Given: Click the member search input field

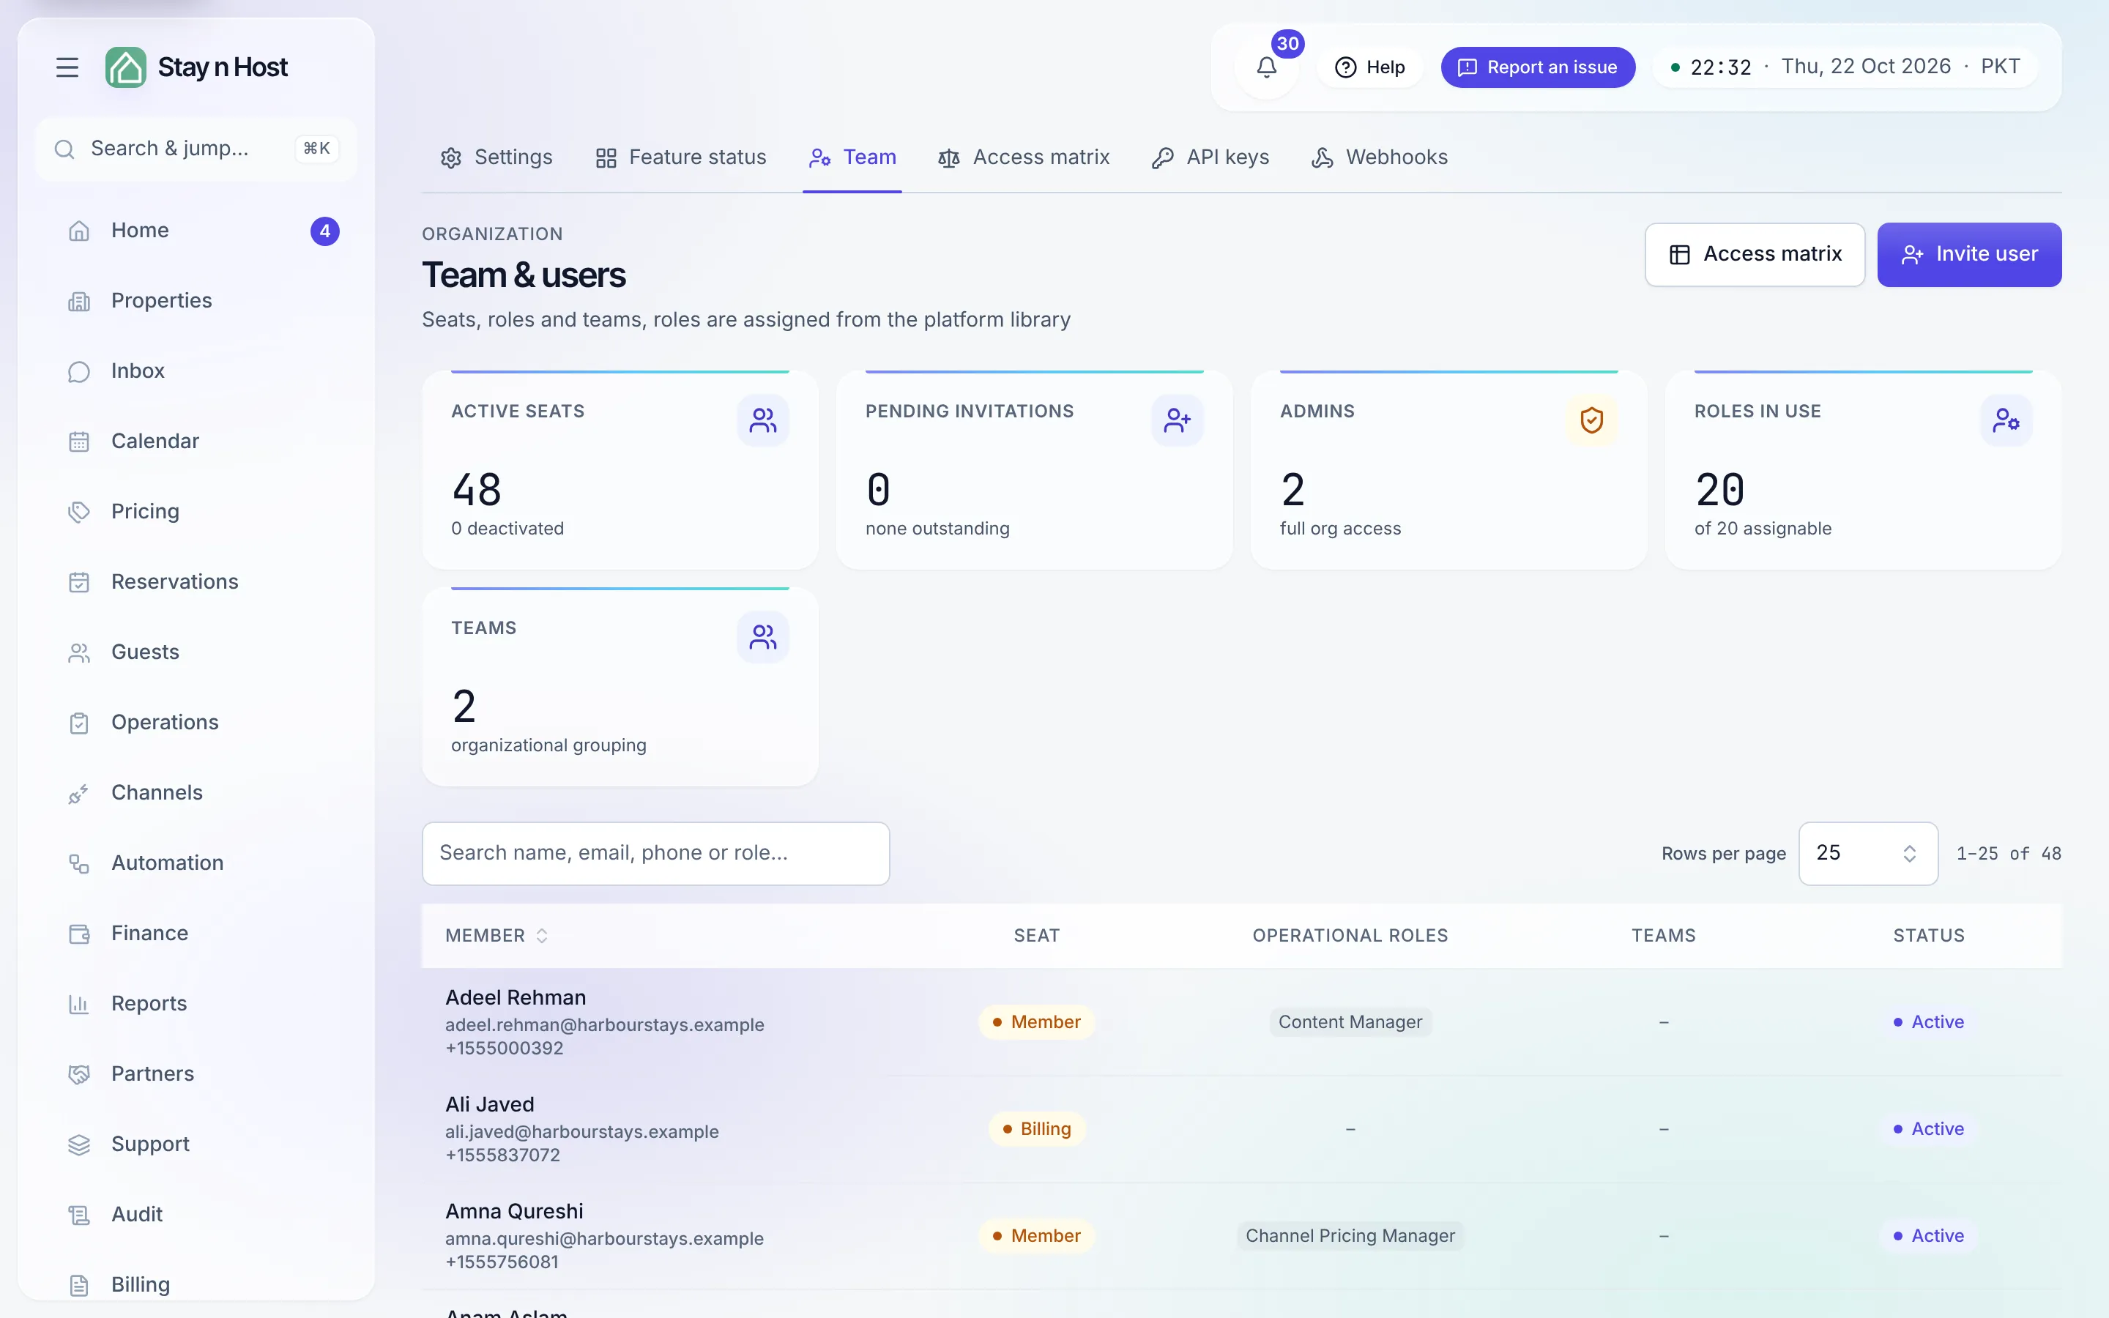Looking at the screenshot, I should (655, 853).
